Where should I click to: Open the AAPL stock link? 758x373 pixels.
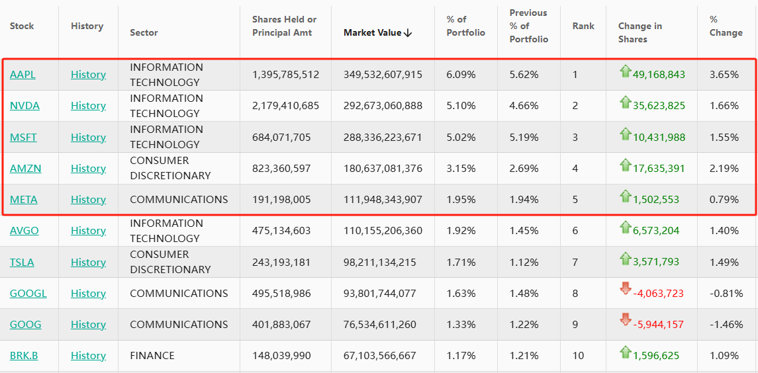pos(23,75)
